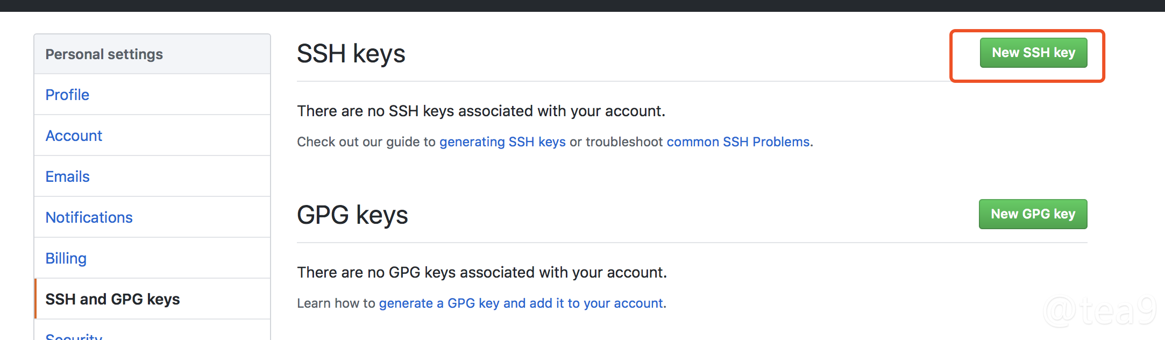Click the Personal settings sidebar header

pos(104,54)
